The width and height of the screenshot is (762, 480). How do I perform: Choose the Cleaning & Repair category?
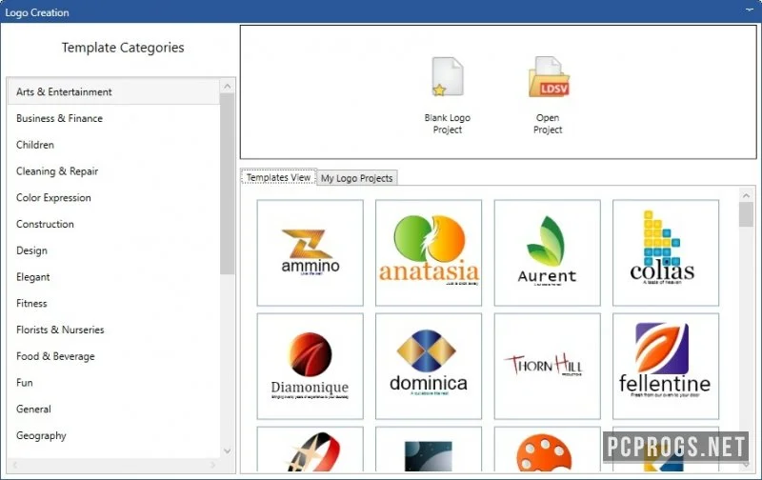[113, 171]
